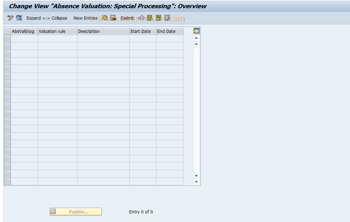Click the Copy As icon
Screen dimensions: 350x222
click(x=105, y=18)
